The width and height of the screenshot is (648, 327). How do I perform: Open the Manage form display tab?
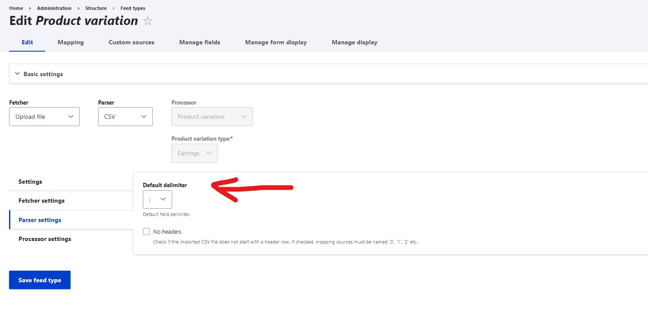[x=276, y=42]
